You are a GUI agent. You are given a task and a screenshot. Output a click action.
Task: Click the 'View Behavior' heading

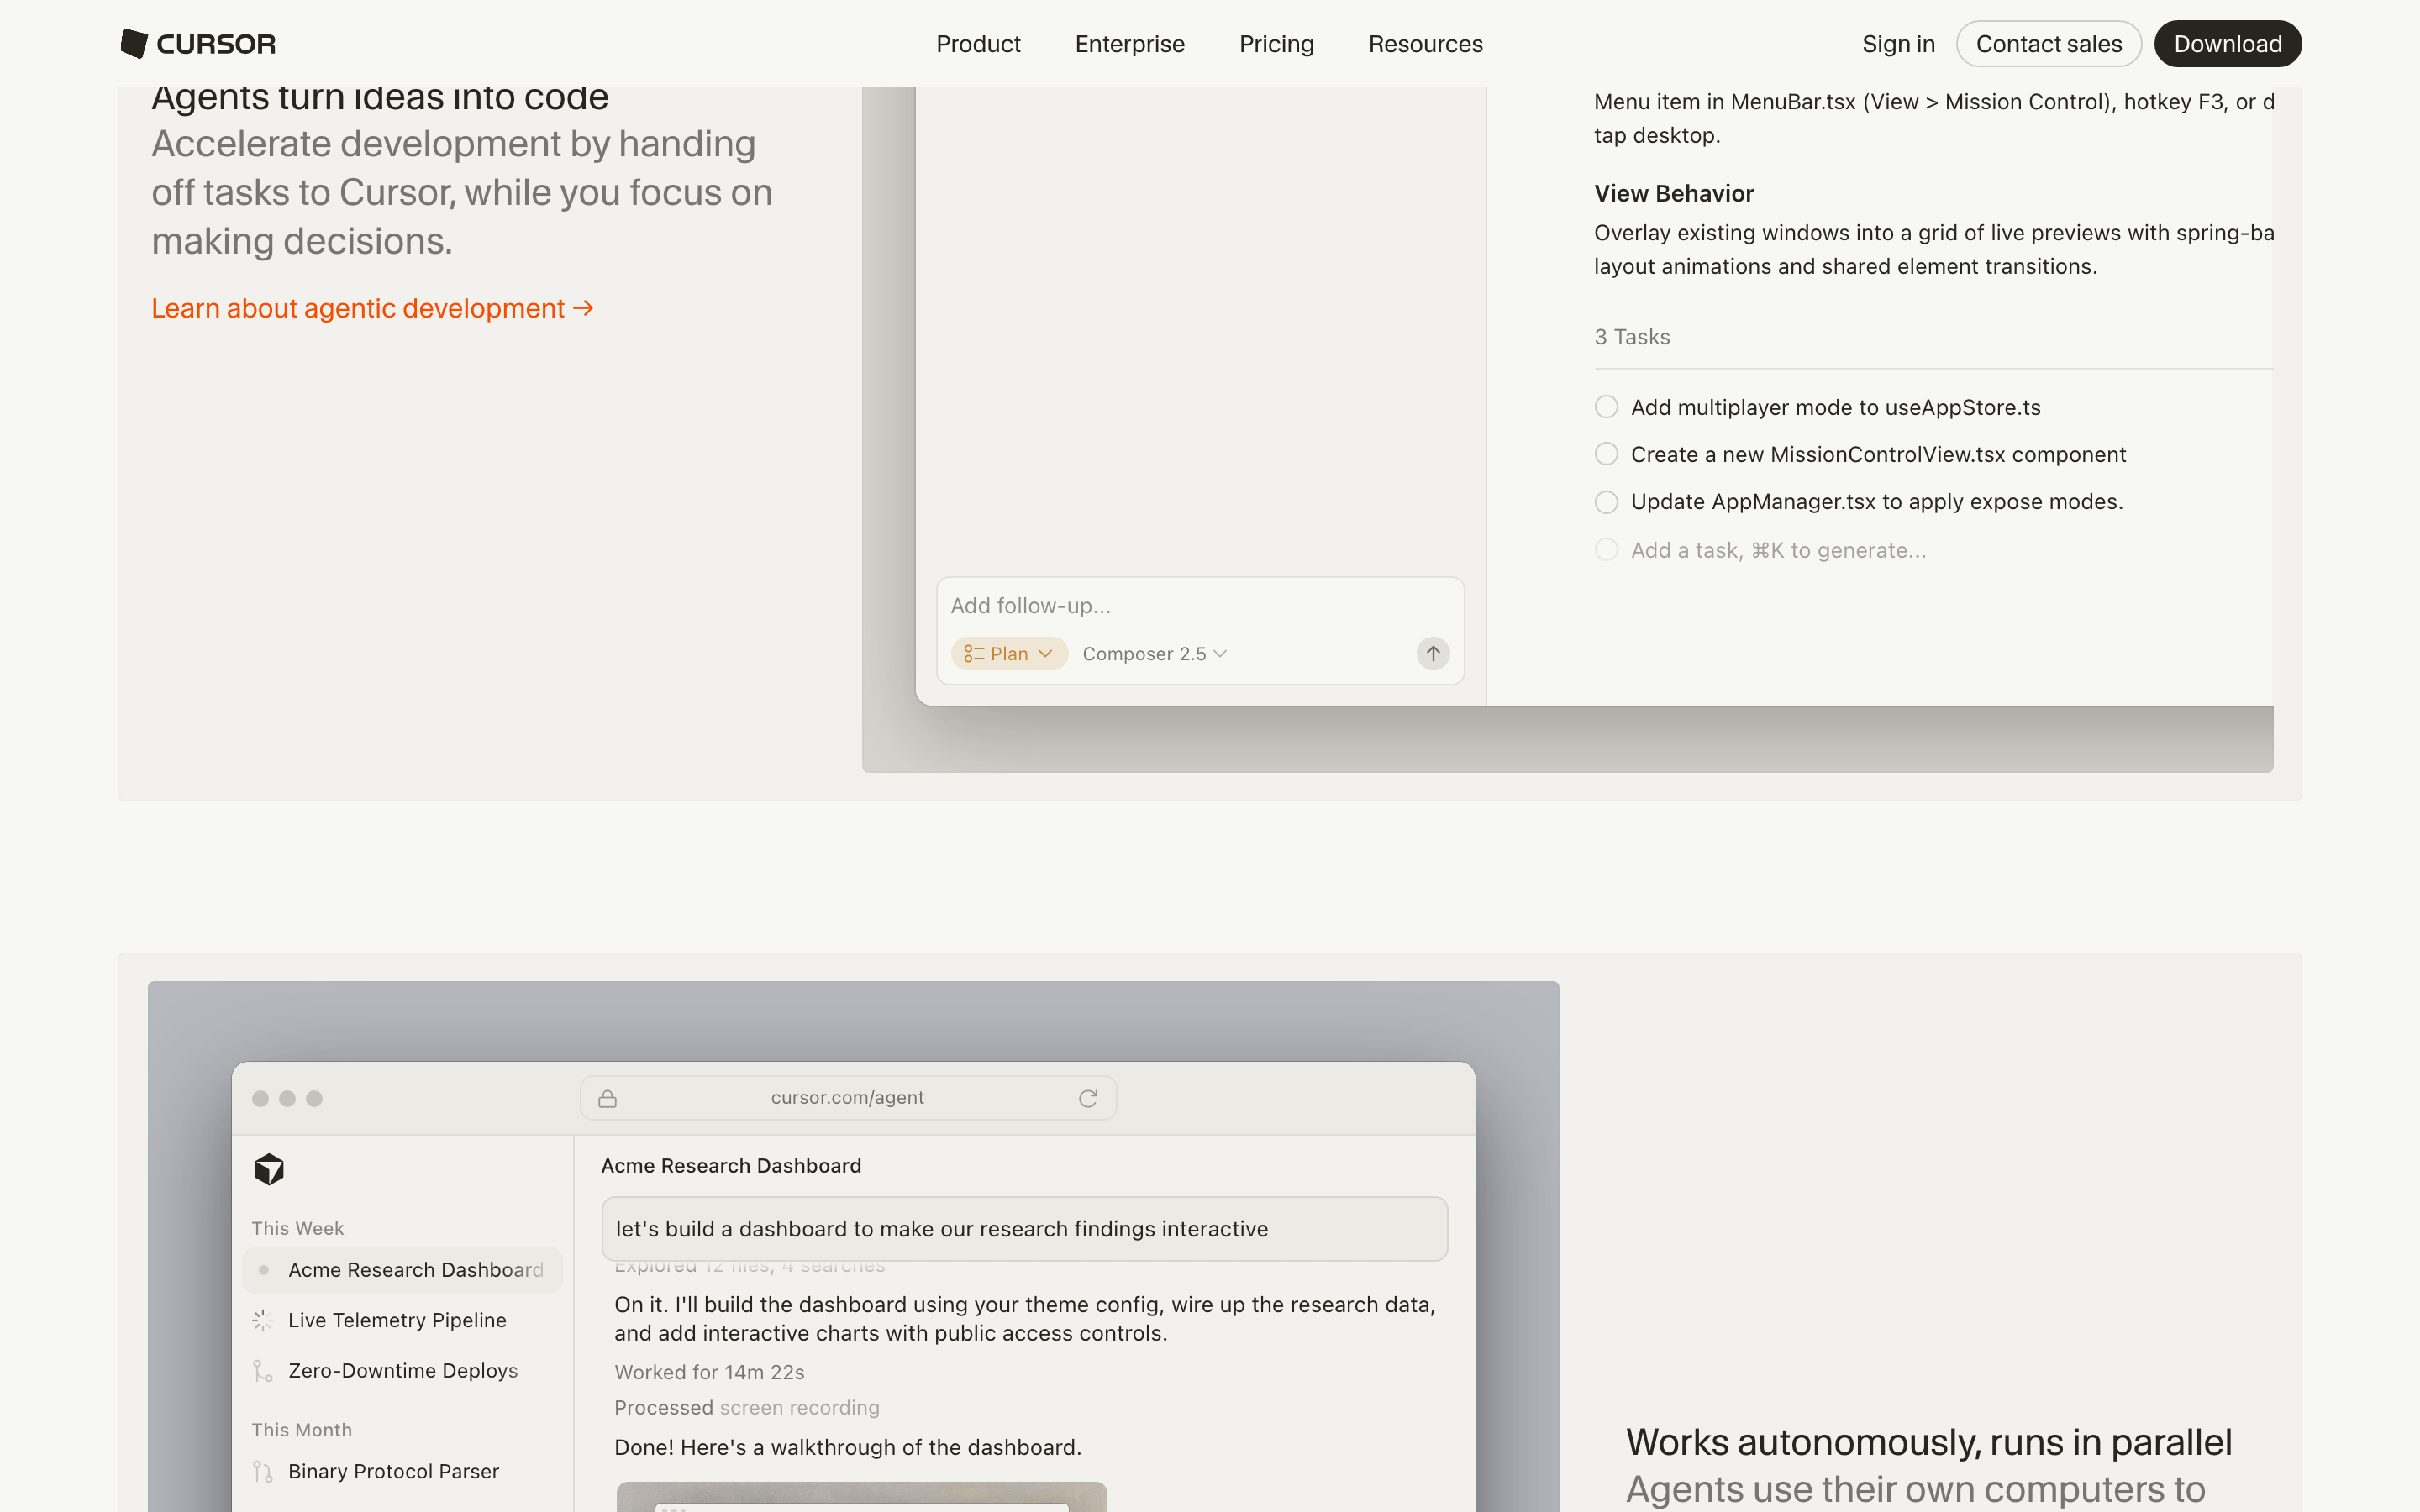tap(1674, 193)
